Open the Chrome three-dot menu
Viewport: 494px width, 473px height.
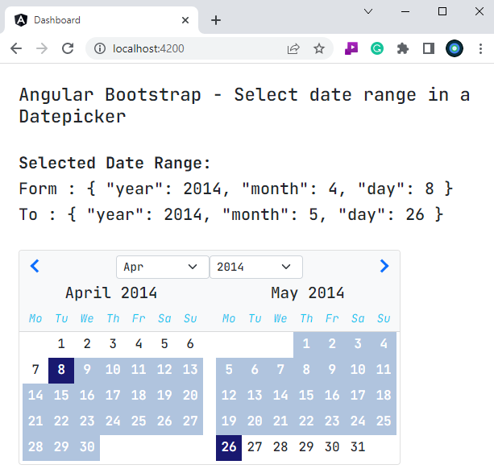pyautogui.click(x=480, y=48)
